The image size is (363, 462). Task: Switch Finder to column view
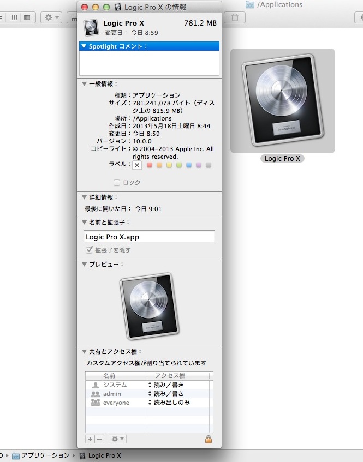(13, 17)
